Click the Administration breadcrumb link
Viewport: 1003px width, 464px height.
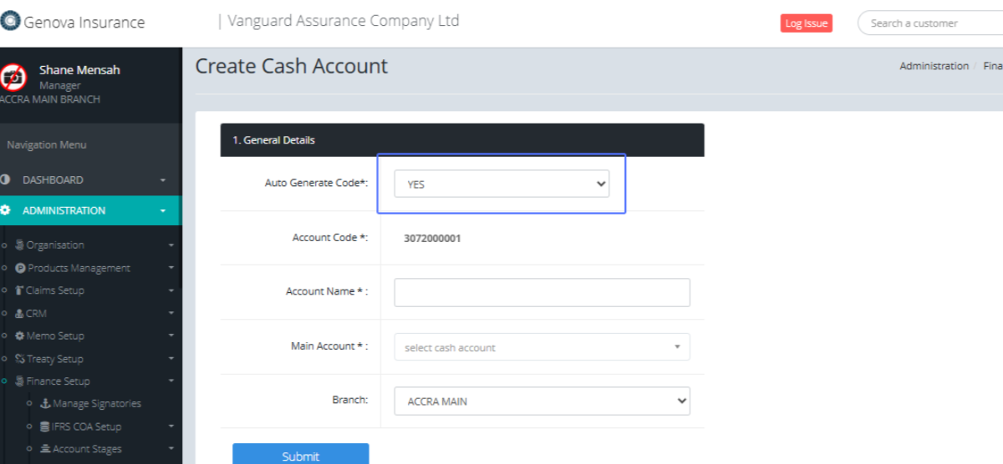click(934, 66)
